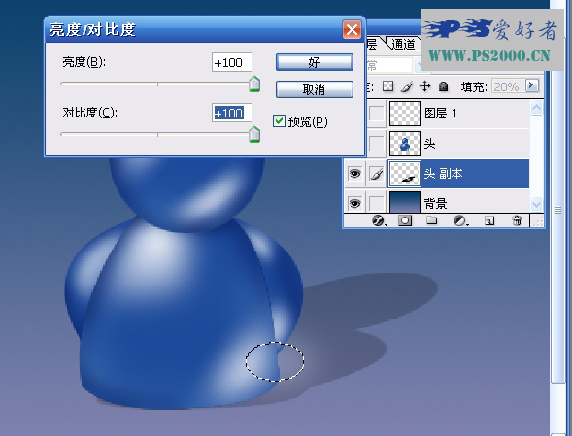This screenshot has height=436, width=572.
Task: Click the contrast slider handle
Action: point(254,134)
